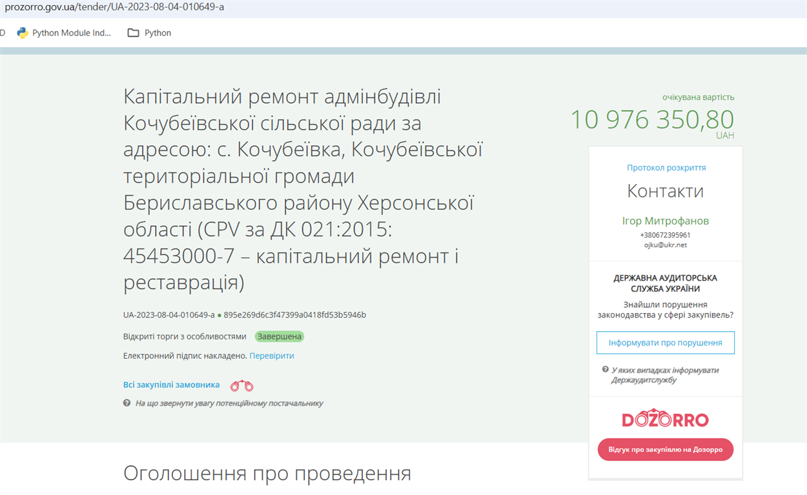Open На що звернути увагу потенційному постачальнику
The image size is (807, 495).
[x=229, y=403]
